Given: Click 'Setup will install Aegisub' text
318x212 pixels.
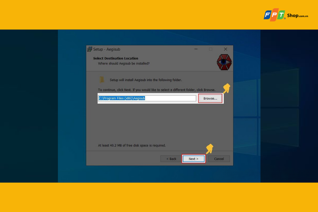Looking at the screenshot, I should pyautogui.click(x=146, y=80).
